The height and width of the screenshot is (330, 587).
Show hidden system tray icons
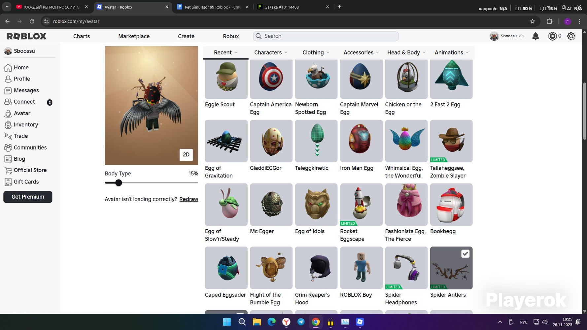500,322
